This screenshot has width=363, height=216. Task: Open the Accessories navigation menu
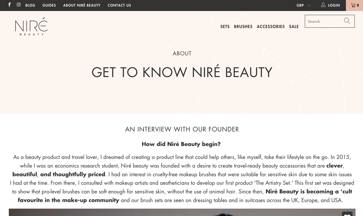click(270, 27)
